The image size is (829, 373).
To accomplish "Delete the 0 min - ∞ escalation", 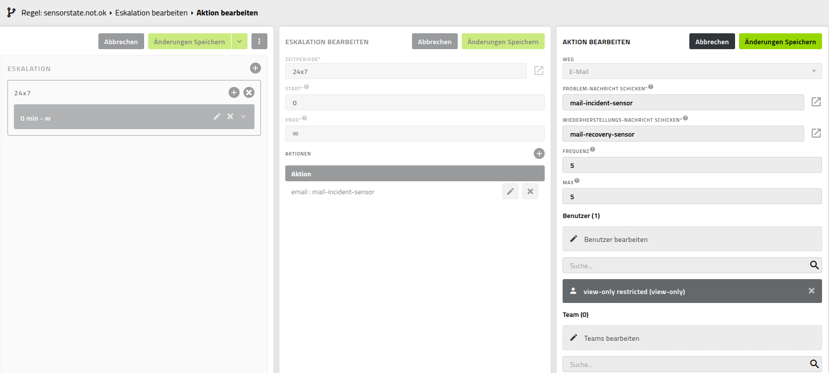I will pos(230,117).
